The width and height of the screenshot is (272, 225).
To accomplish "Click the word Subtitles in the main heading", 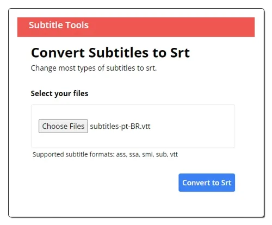I will click(119, 53).
